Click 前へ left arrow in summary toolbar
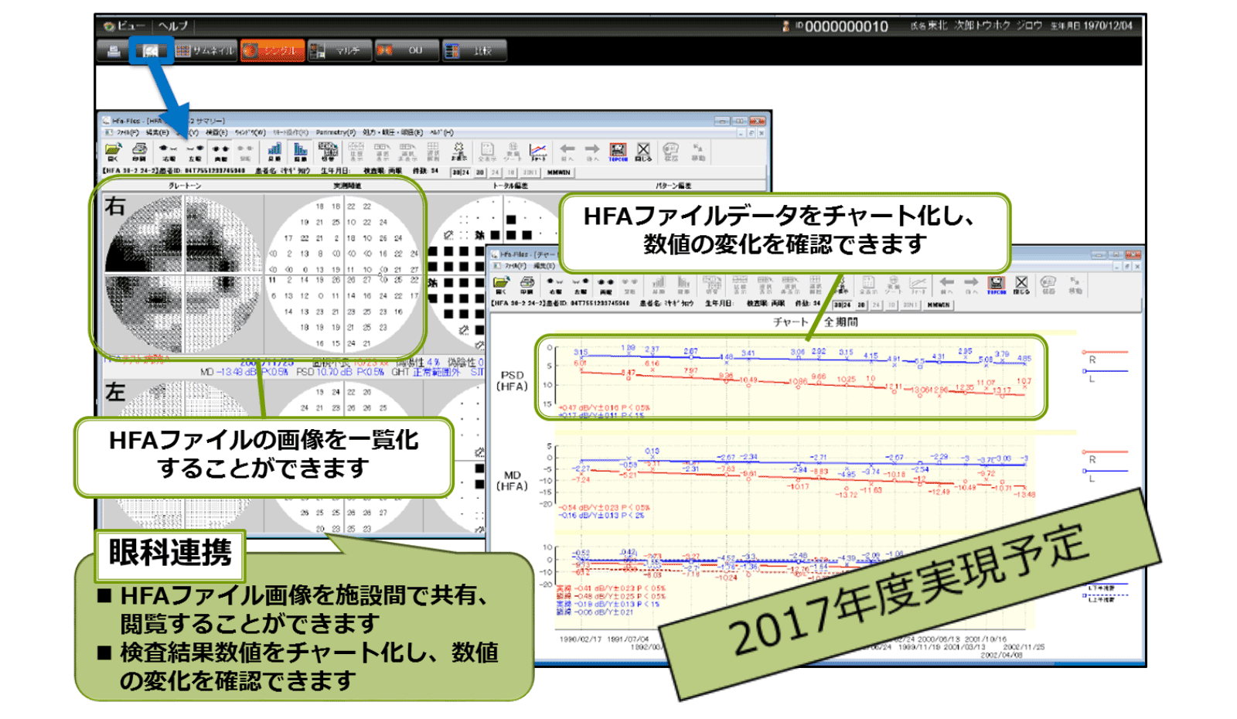The height and width of the screenshot is (719, 1237). point(567,152)
